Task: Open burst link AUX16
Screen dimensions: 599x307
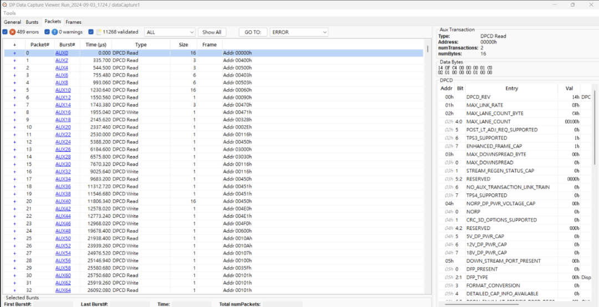Action: coord(63,112)
